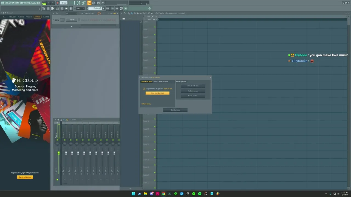This screenshot has height=197, width=351.
Task: Open the Terms of Use link
Action: pyautogui.click(x=168, y=89)
